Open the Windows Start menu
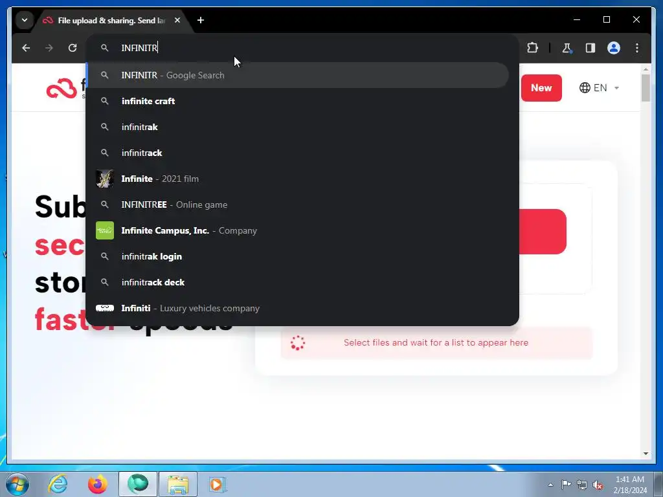 click(x=17, y=484)
